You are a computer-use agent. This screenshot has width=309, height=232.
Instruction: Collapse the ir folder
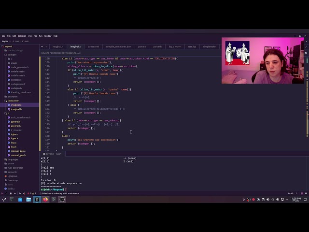click(x=7, y=113)
